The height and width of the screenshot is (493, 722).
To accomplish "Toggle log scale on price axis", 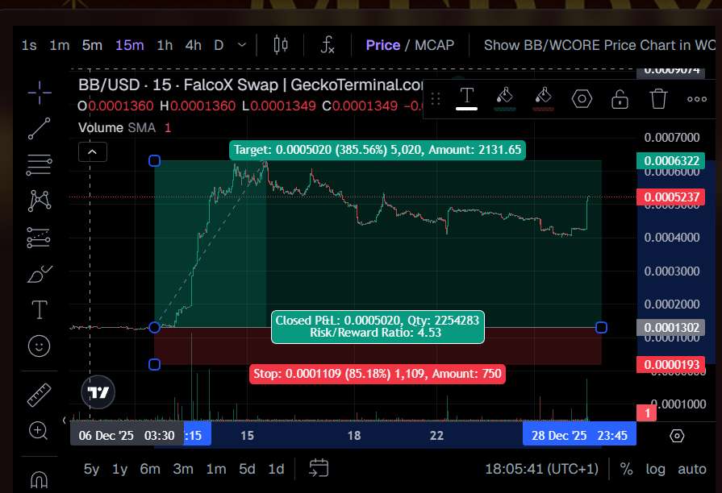I will pos(656,468).
